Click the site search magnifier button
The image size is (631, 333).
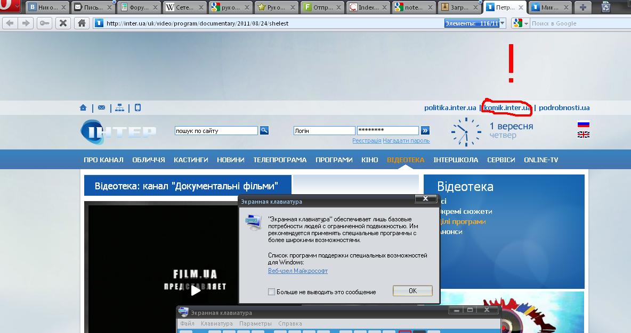[264, 130]
